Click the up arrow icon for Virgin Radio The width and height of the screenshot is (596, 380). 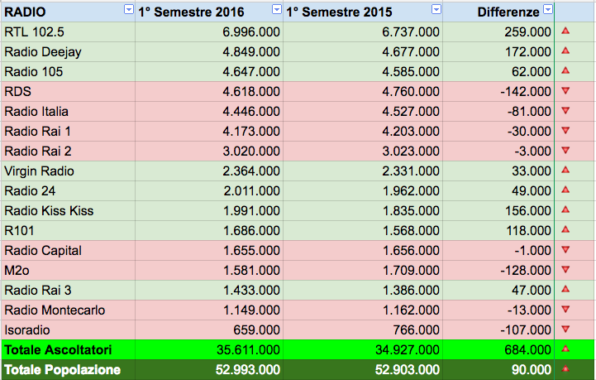tap(565, 170)
